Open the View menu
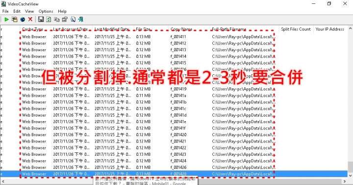 pyautogui.click(x=29, y=11)
